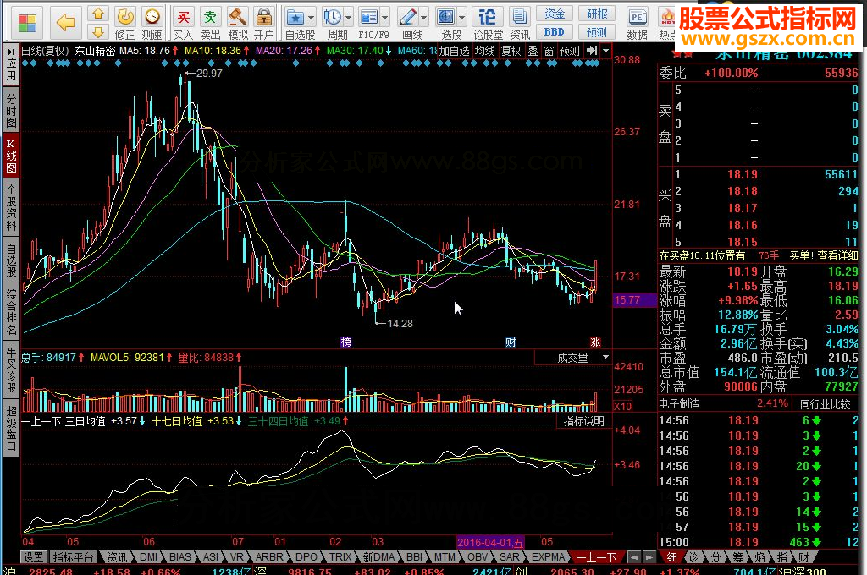This screenshot has height=575, width=867.
Task: Click the 开户 open account lock icon
Action: [x=264, y=23]
